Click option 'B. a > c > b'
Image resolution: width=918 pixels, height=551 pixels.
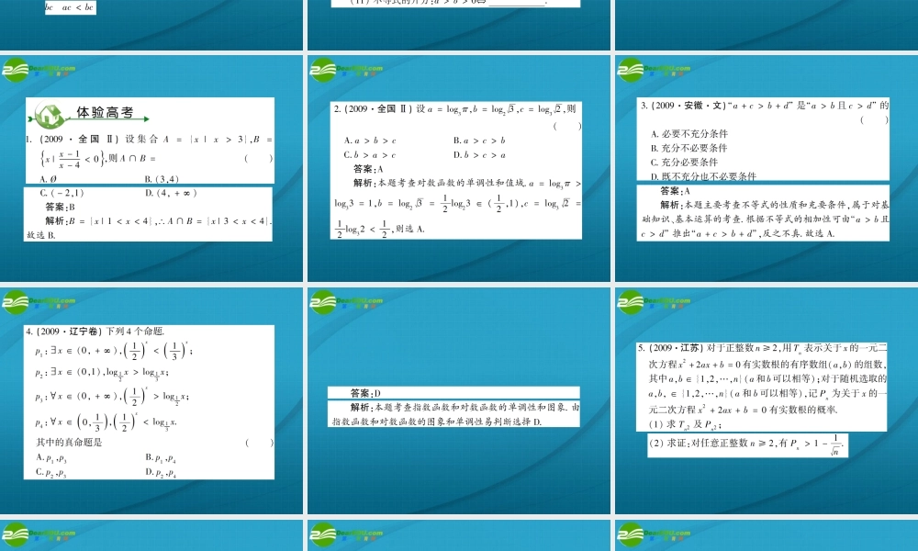coord(479,141)
